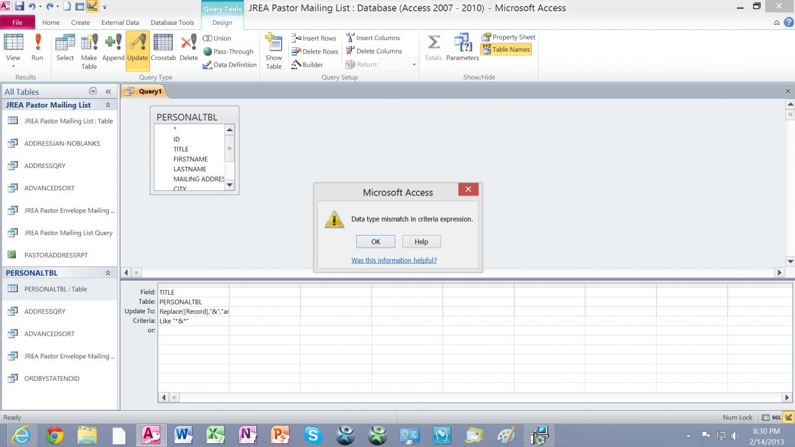This screenshot has width=795, height=447.
Task: Click Insert Rows in Query Setup
Action: click(314, 38)
